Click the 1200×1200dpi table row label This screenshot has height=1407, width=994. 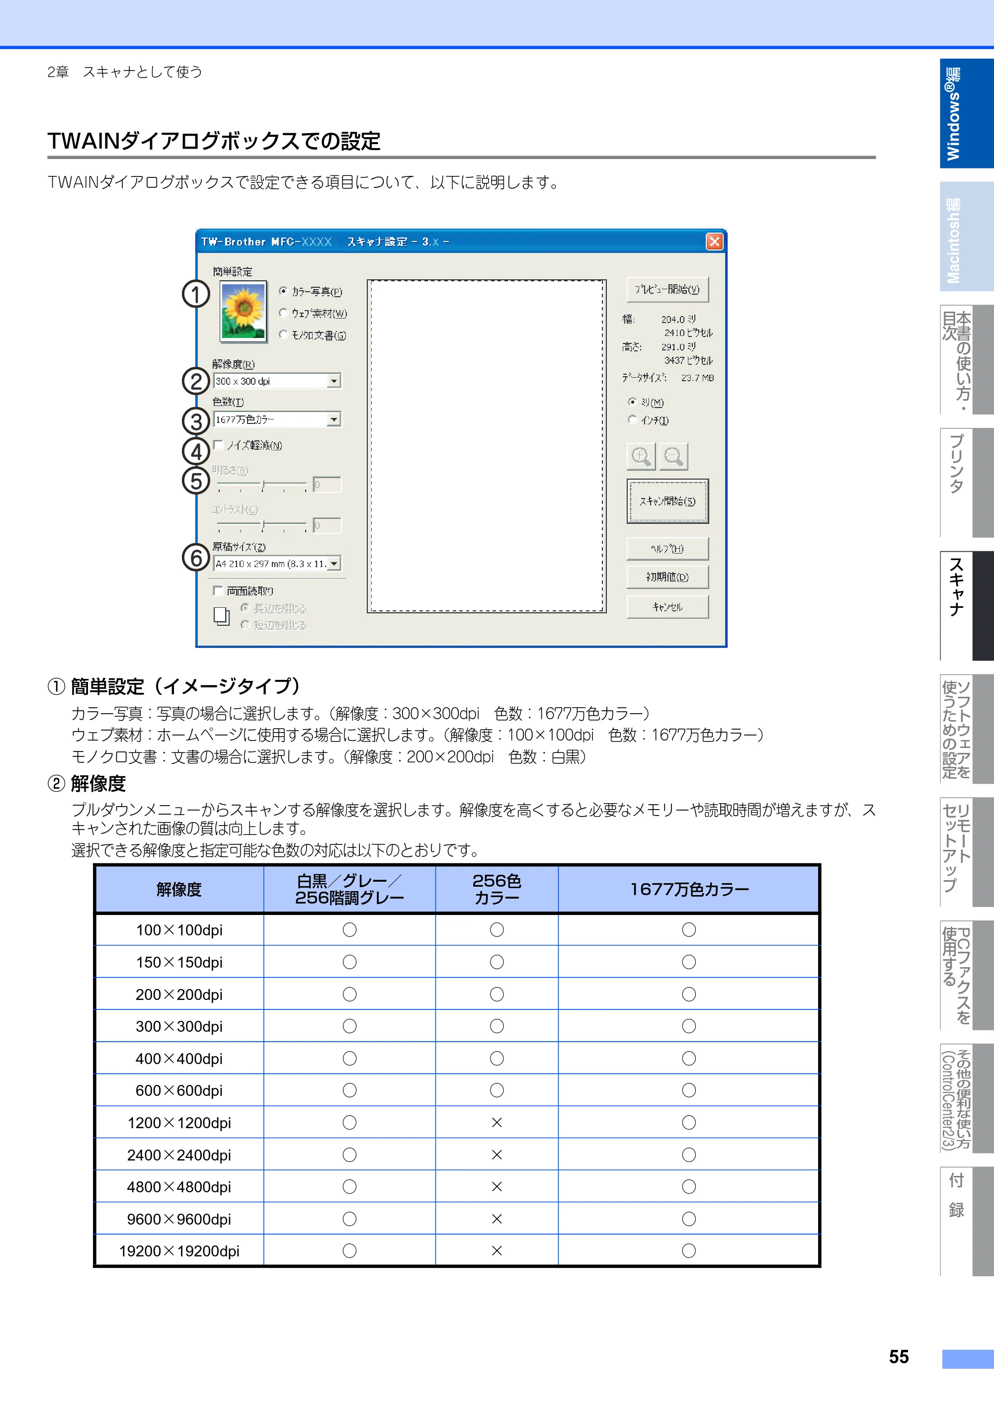point(179,1123)
